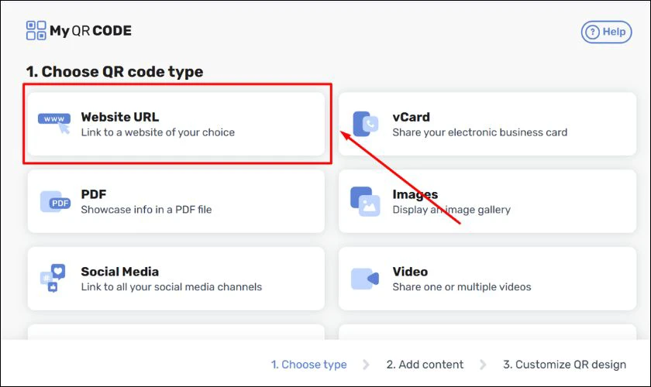Click the chevron after Choose type step

pyautogui.click(x=366, y=365)
